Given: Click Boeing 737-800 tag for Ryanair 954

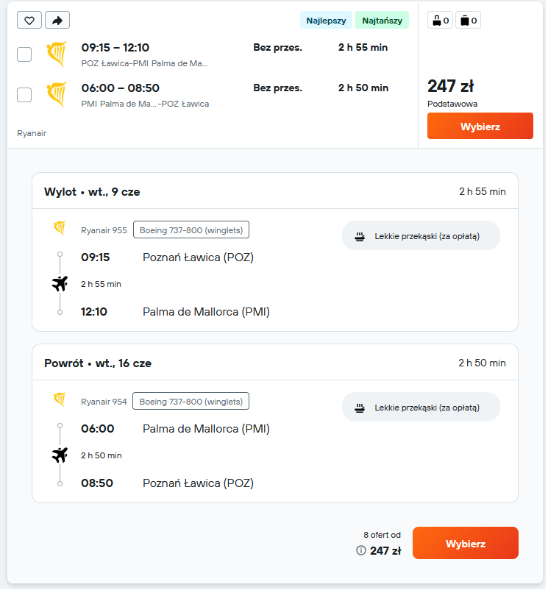Looking at the screenshot, I should pyautogui.click(x=191, y=401).
